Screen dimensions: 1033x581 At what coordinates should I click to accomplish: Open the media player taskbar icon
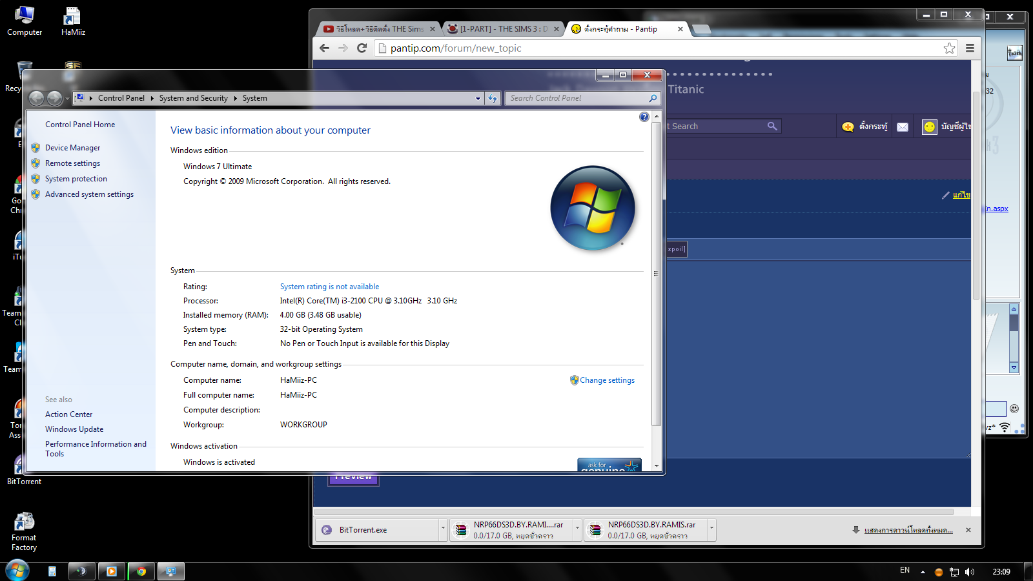point(112,571)
